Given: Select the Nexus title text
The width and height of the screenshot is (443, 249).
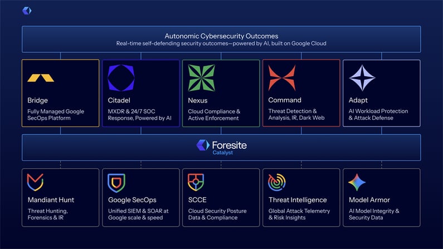Looking at the screenshot, I should tap(198, 100).
